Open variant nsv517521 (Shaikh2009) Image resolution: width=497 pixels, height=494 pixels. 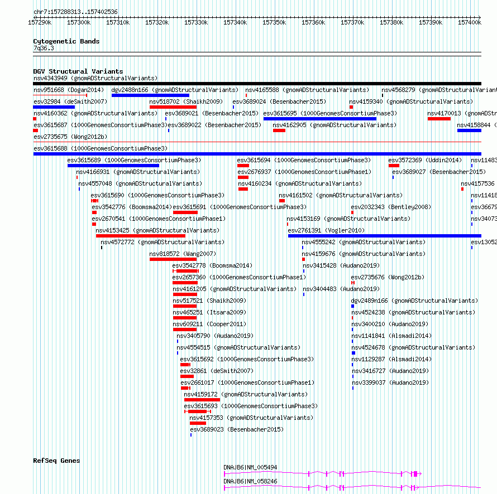[209, 301]
